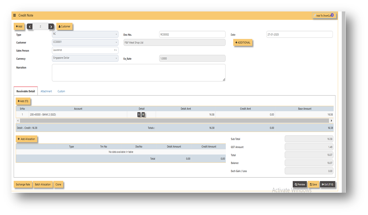The height and width of the screenshot is (215, 368).
Task: Open the Type dropdown showing RC
Action: tap(85, 34)
